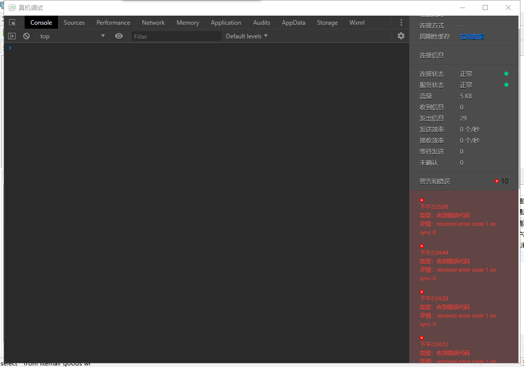Click the 收到信息 label
Screen dimensions: 524x367
(x=432, y=107)
